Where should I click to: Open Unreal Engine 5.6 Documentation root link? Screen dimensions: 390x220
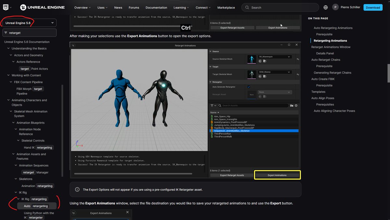(27, 42)
